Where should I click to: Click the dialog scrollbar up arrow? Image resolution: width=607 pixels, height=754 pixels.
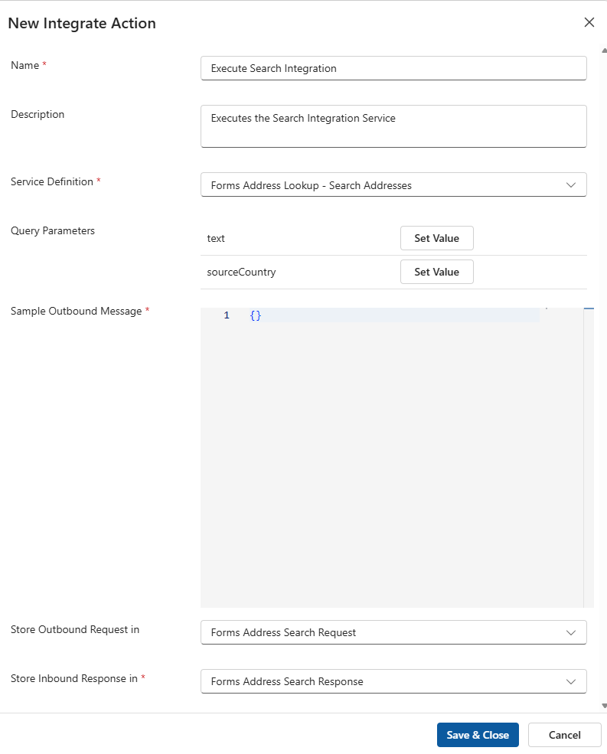point(603,51)
